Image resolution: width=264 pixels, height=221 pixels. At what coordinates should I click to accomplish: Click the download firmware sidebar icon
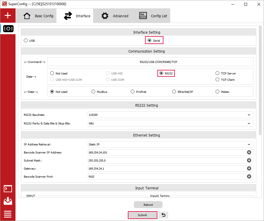point(8,201)
